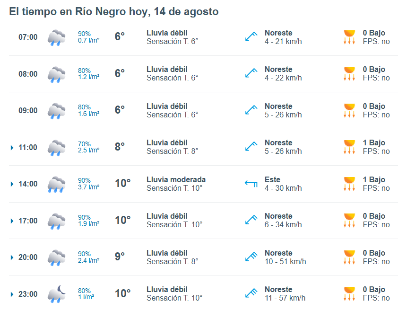This screenshot has height=311, width=398.
Task: Click the 3.7 l/m² precipitation value
Action: click(88, 187)
